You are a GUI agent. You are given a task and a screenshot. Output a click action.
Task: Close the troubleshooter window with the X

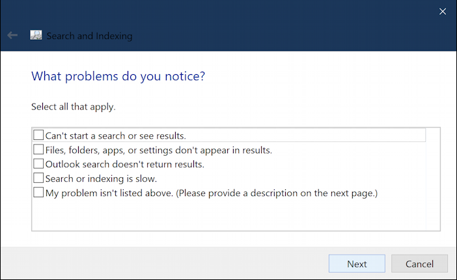point(443,11)
